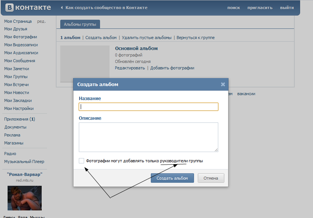Open Мои Фотографии in sidebar
This screenshot has height=218, width=313.
[20, 37]
